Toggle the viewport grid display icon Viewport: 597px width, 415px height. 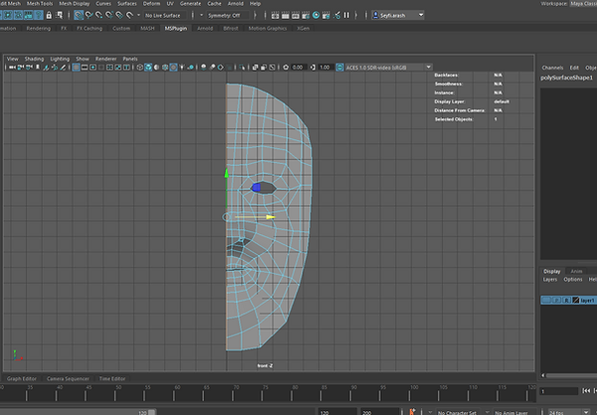[76, 68]
